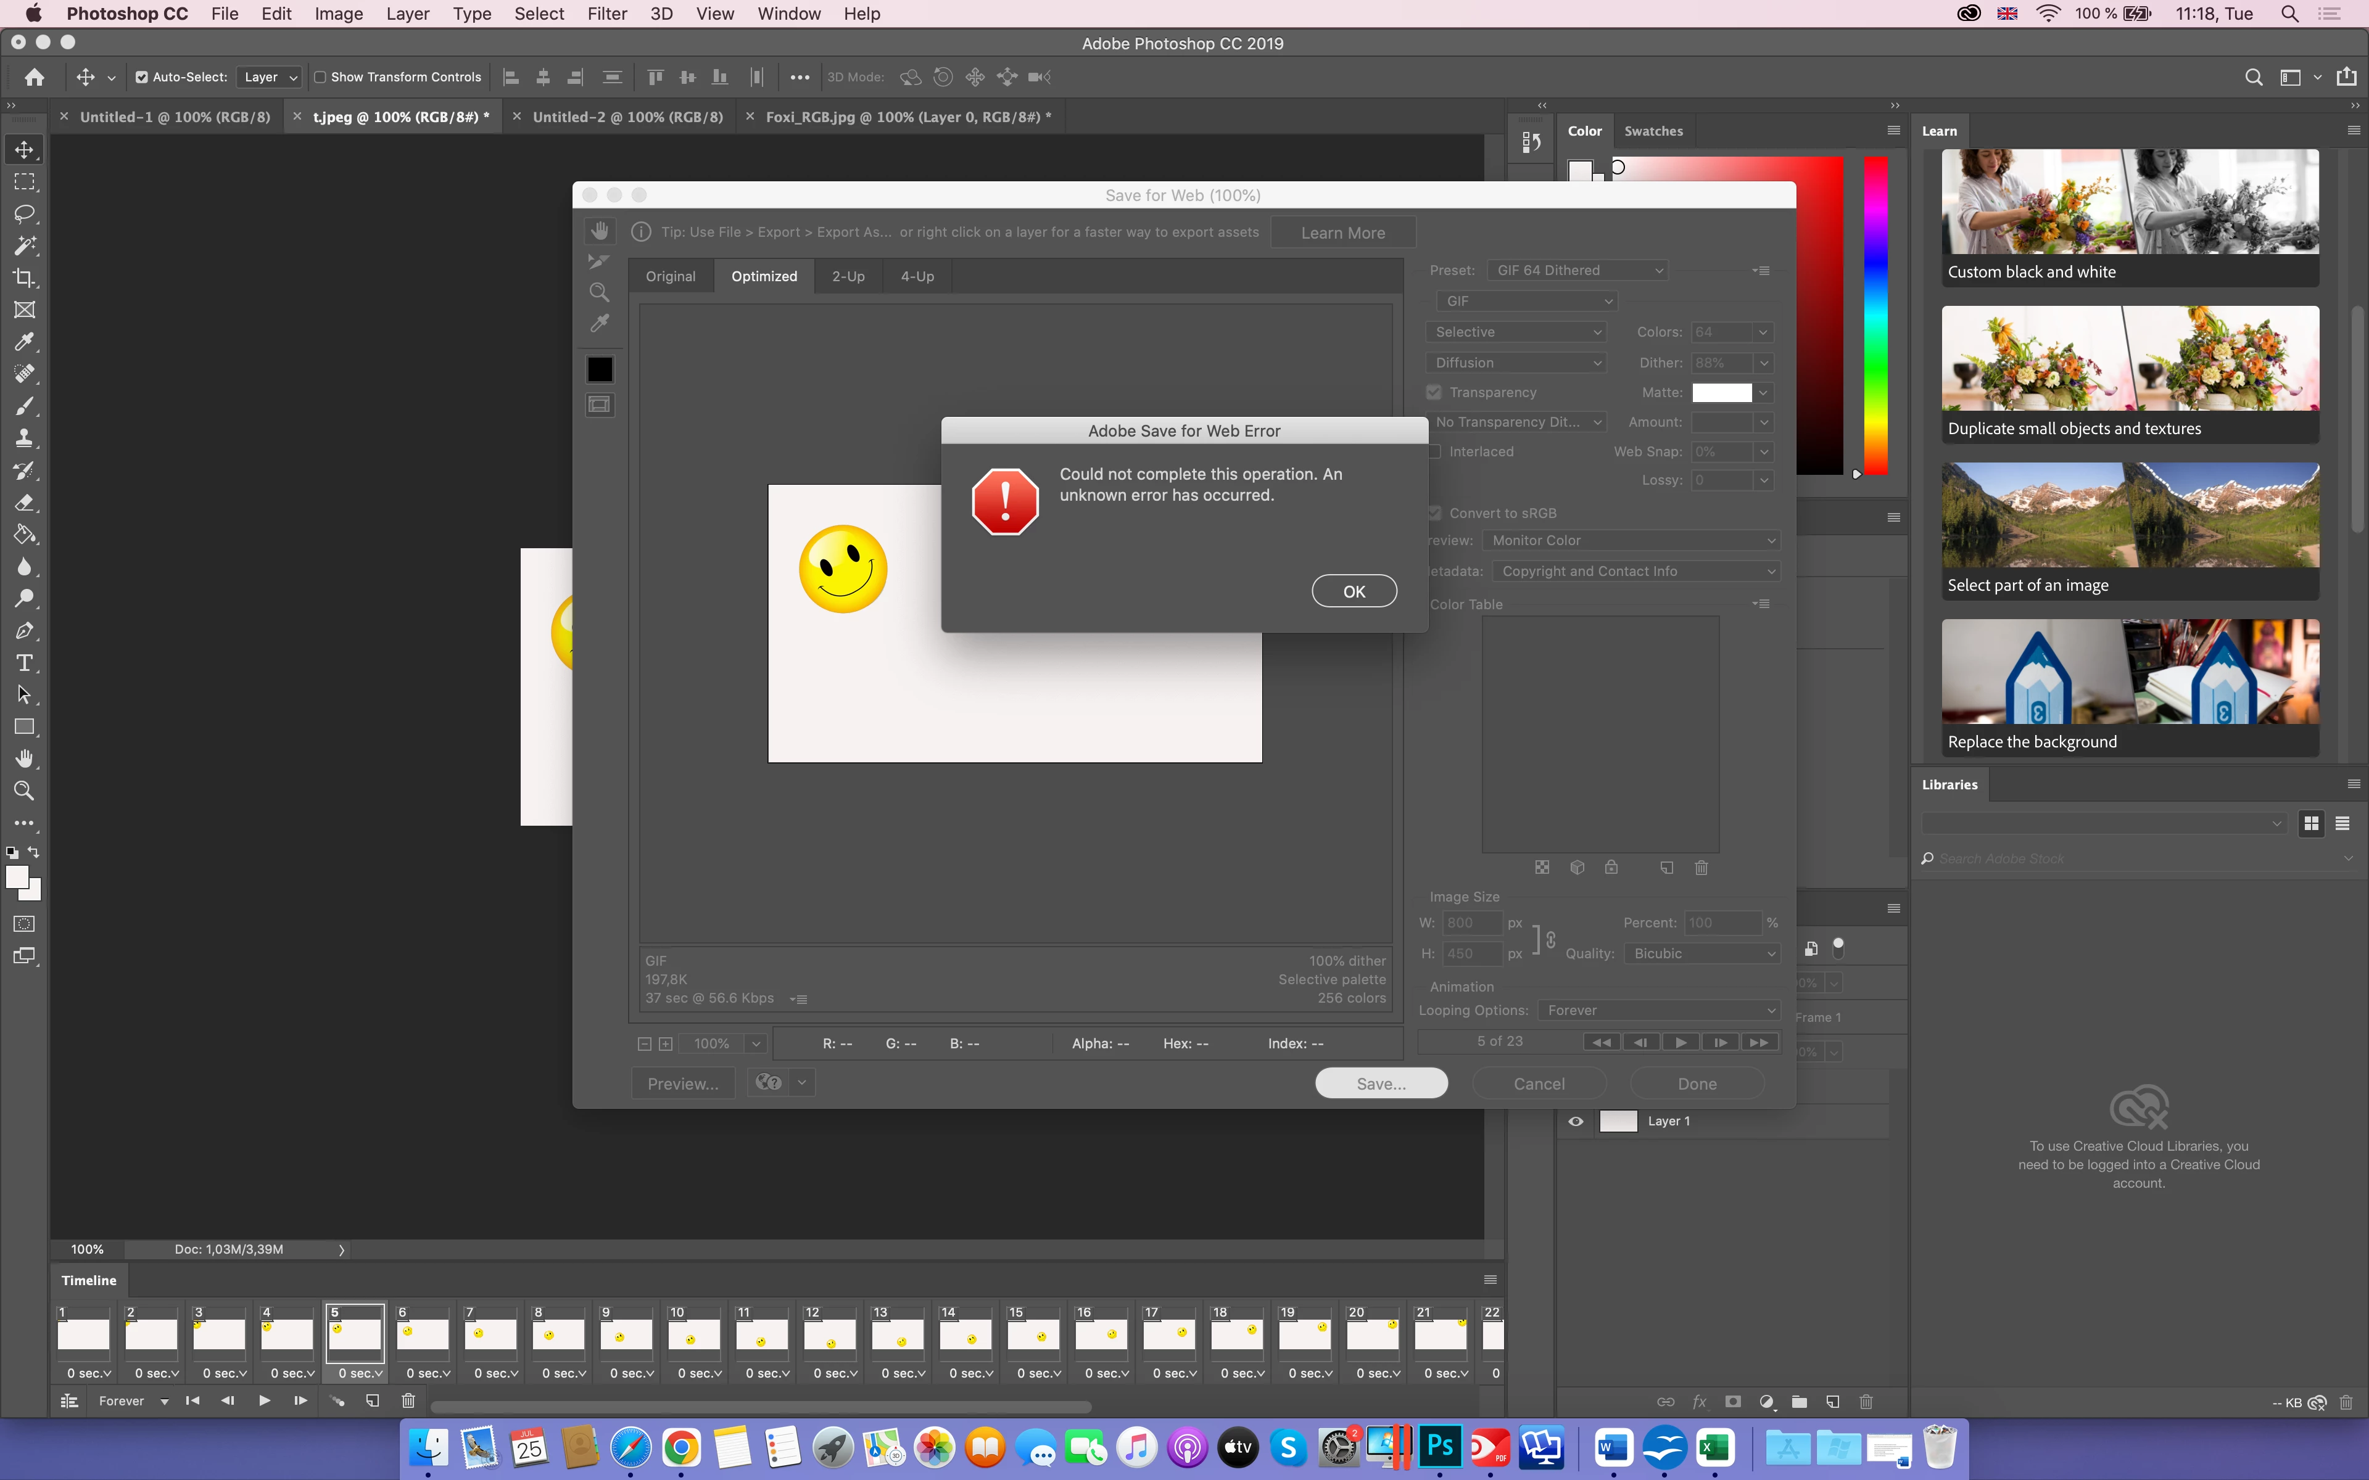Click the vertical hue slider bar
This screenshot has width=2369, height=1480.
1875,315
